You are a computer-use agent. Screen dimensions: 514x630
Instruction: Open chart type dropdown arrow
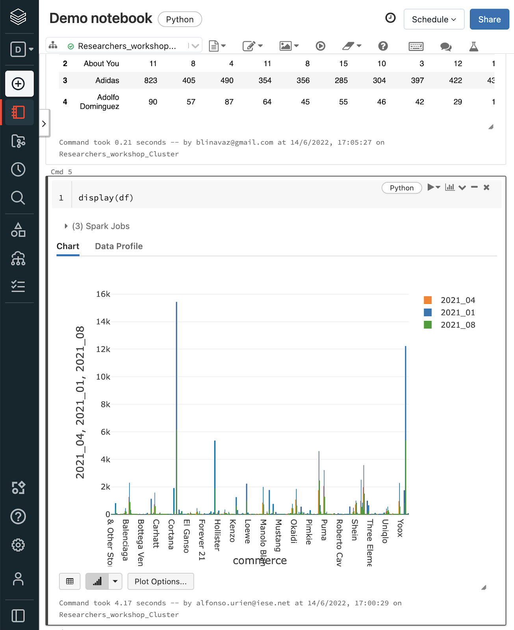point(115,581)
